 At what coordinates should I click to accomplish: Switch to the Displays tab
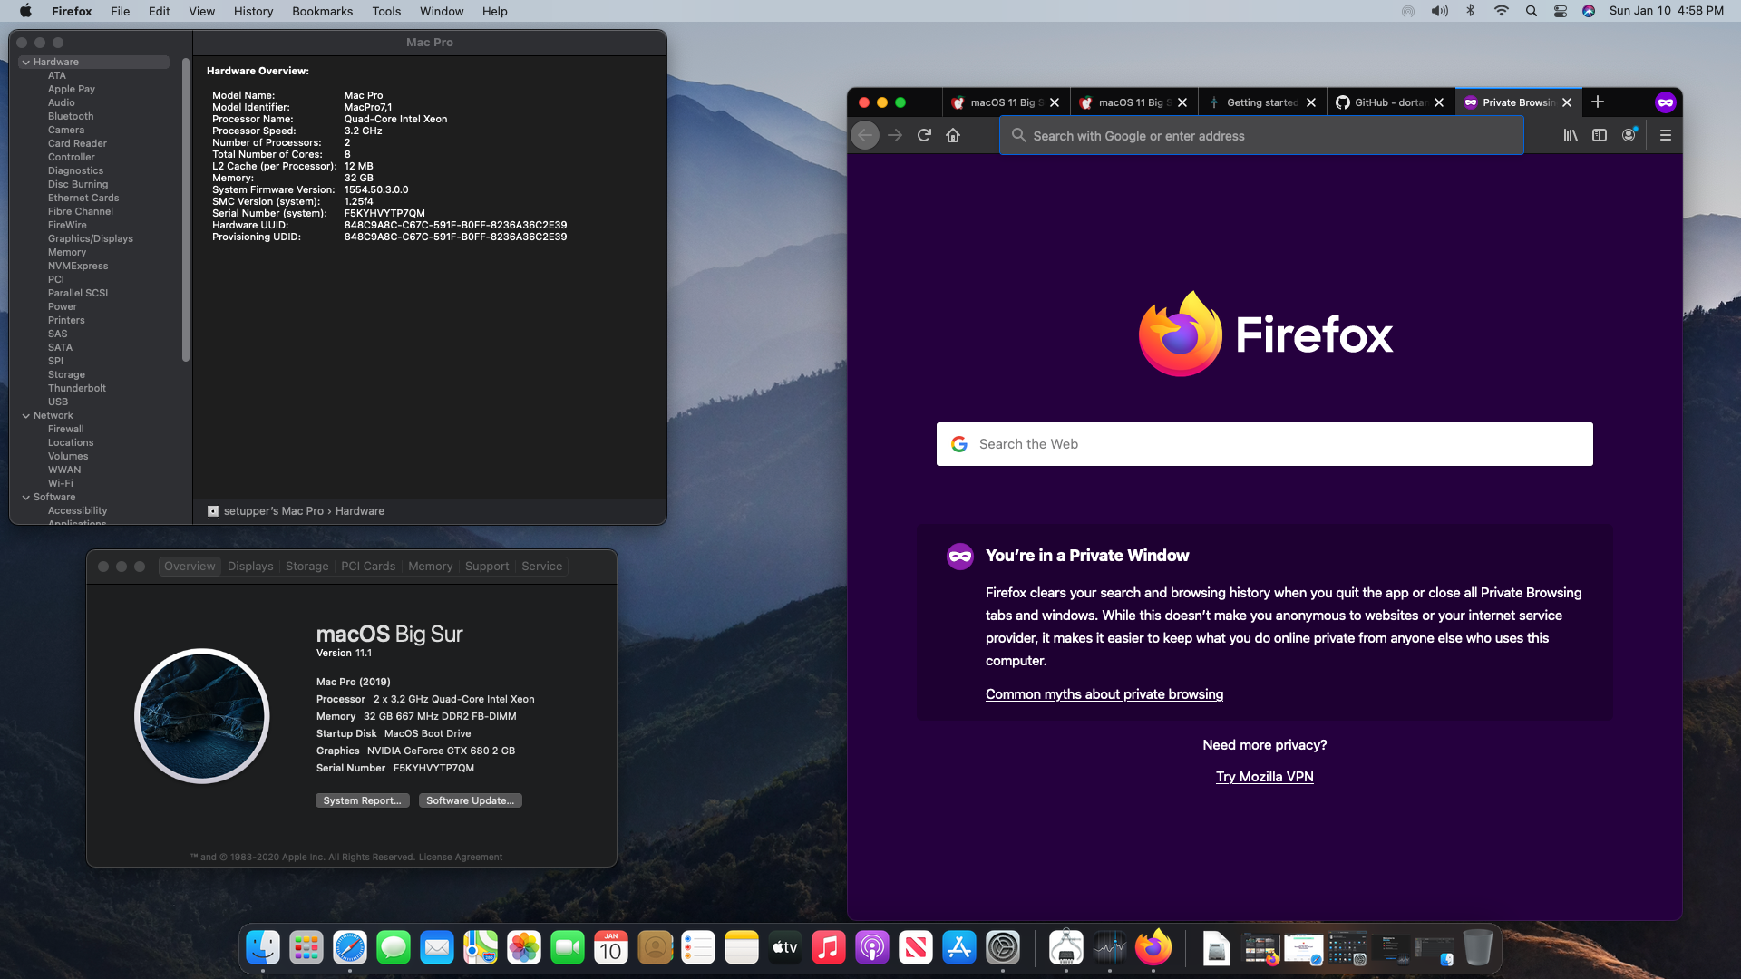coord(250,567)
